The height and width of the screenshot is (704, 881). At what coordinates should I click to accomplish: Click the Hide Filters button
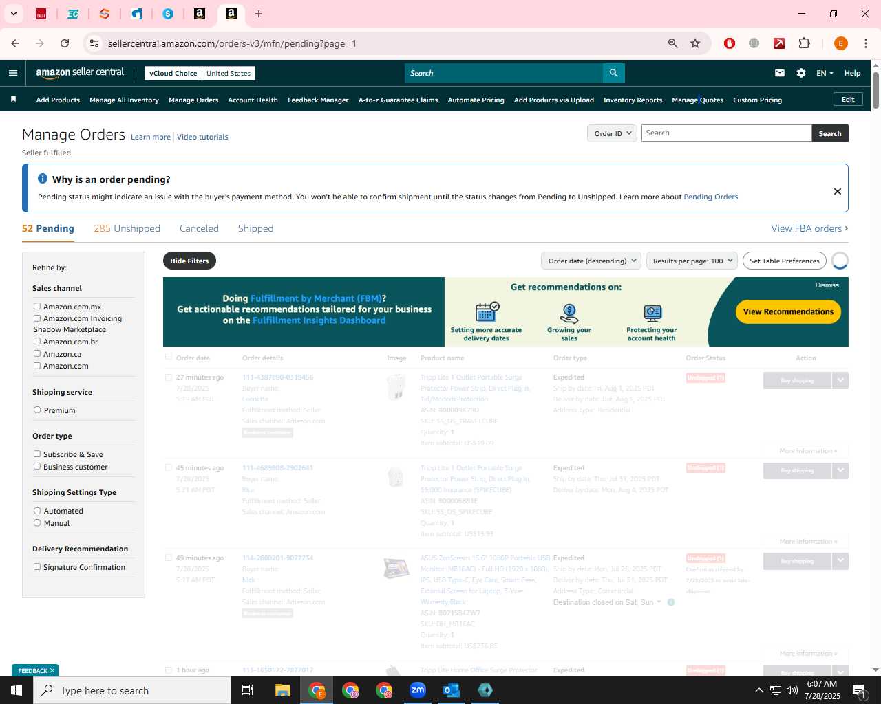(189, 261)
